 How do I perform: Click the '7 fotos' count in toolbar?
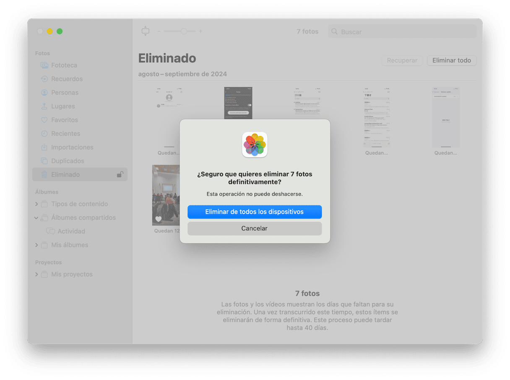307,31
